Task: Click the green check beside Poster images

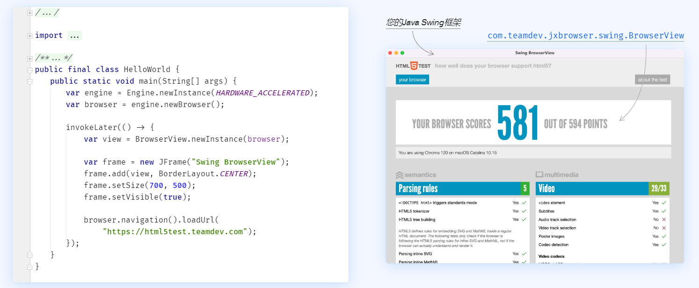Action: tap(664, 237)
